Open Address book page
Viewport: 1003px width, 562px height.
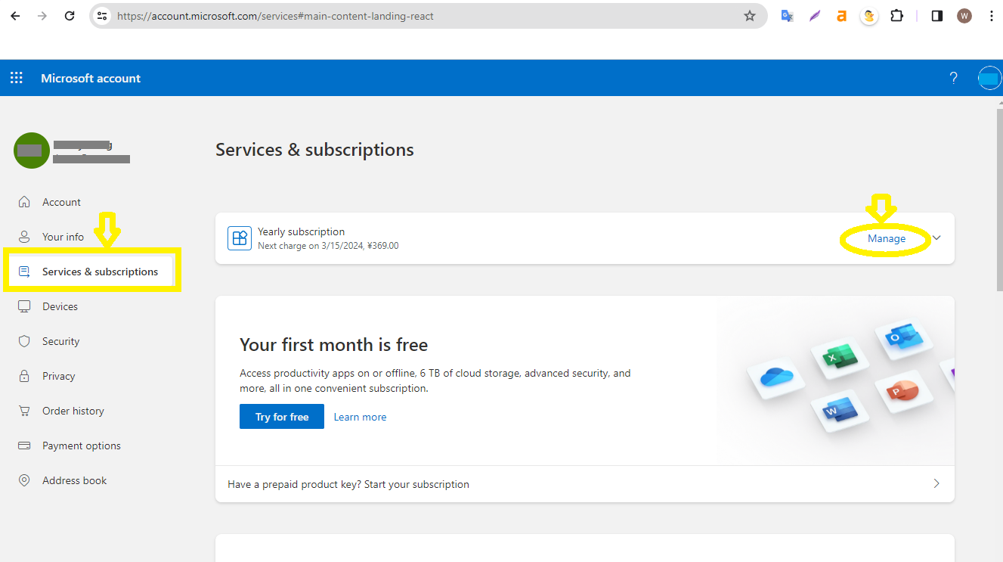(74, 480)
